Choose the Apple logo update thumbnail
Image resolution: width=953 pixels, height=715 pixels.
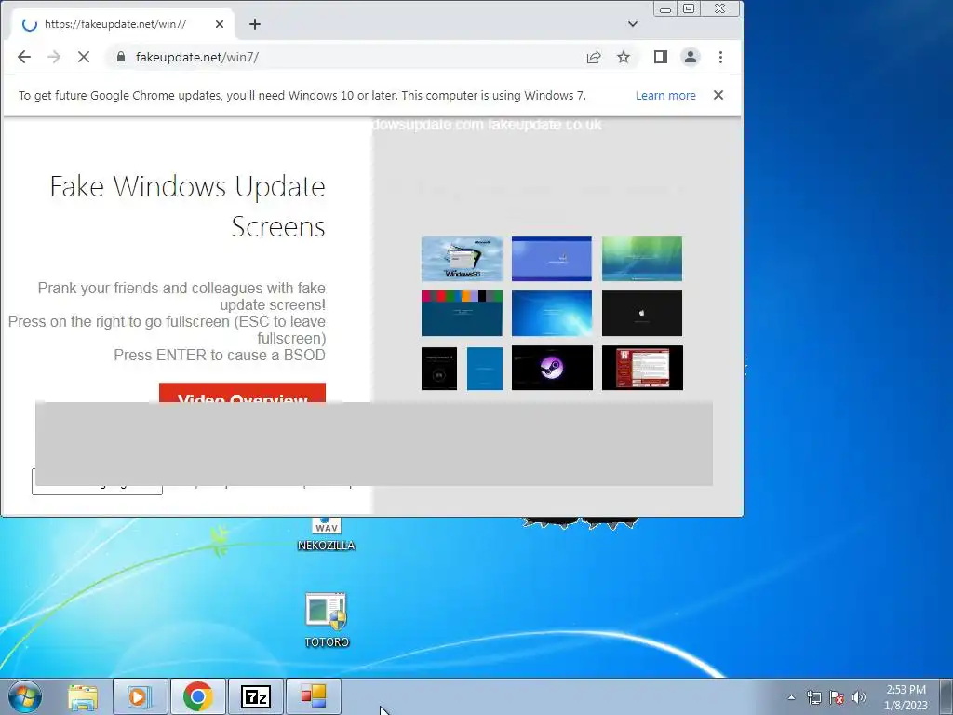642,313
